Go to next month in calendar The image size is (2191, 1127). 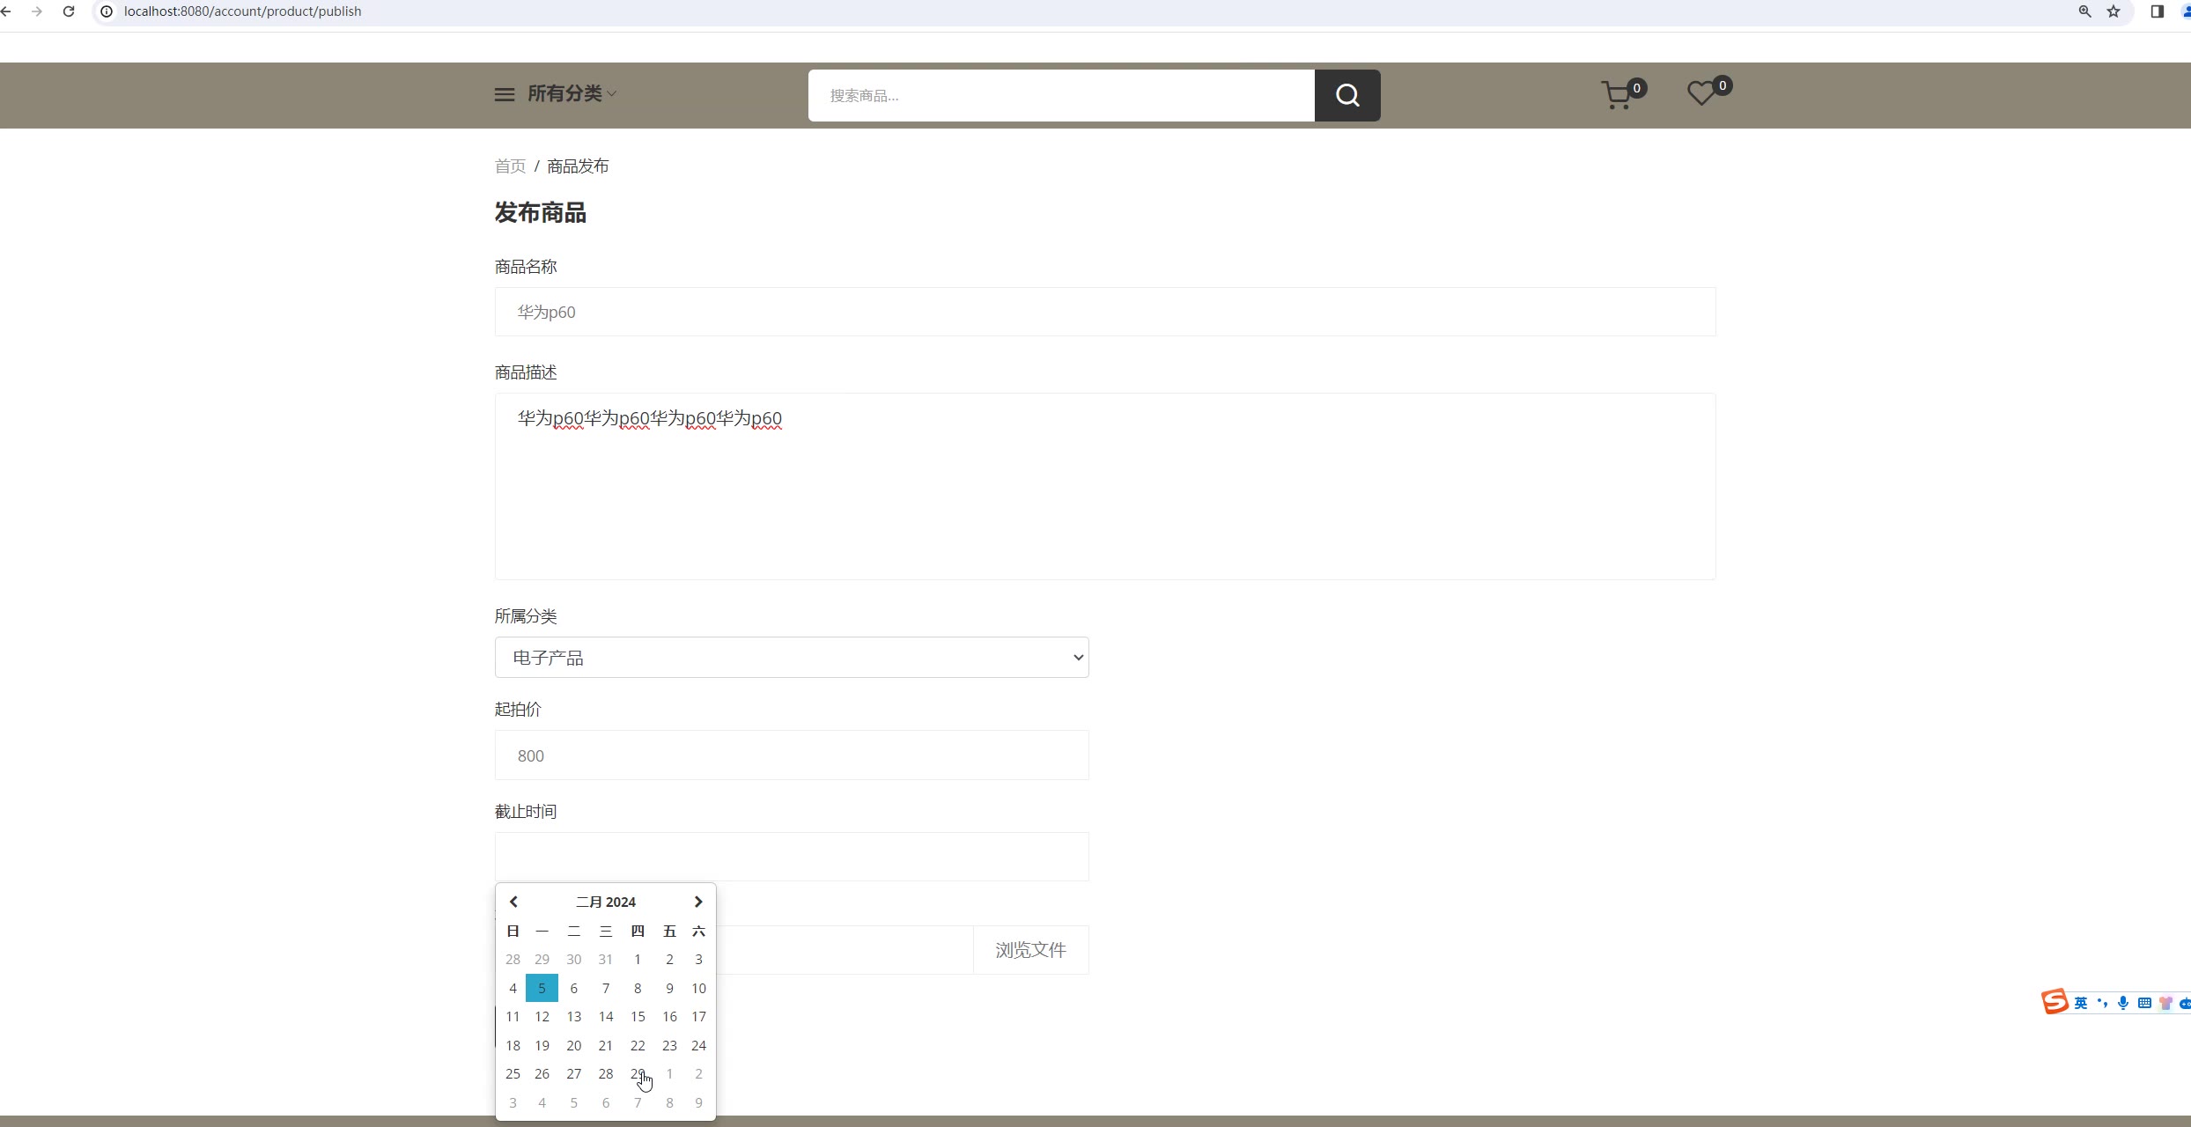pos(698,902)
